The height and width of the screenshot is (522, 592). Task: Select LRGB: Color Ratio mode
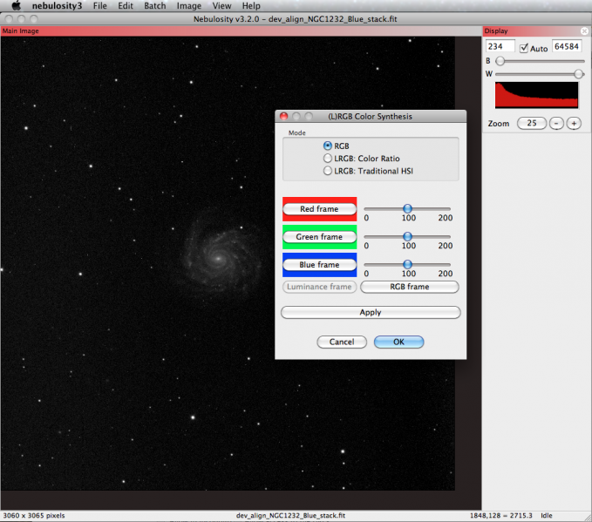click(327, 158)
